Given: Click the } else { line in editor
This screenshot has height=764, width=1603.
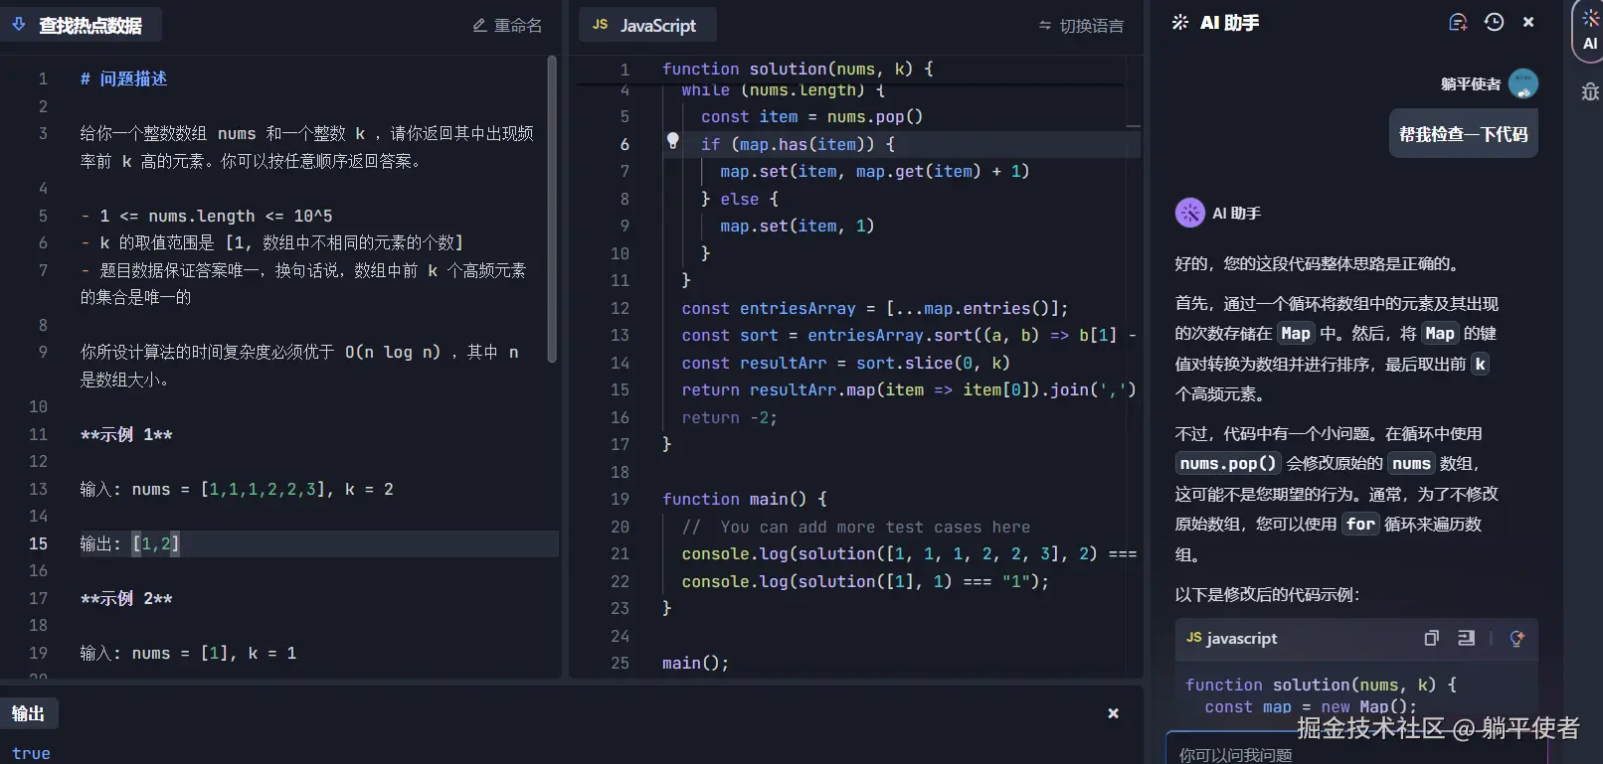Looking at the screenshot, I should point(739,199).
